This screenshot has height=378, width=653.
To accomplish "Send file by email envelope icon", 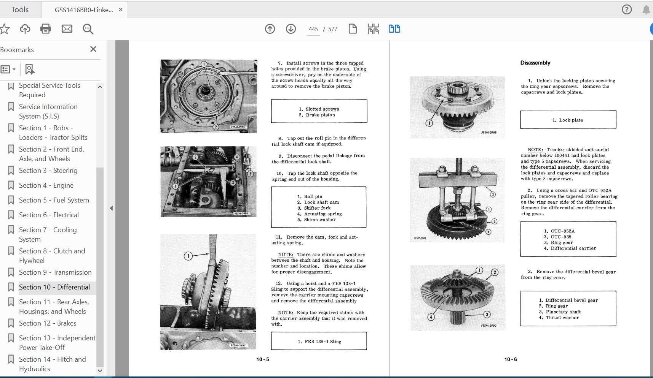I will tap(67, 29).
